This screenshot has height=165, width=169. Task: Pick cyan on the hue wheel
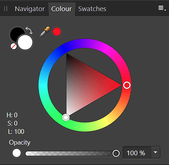tap(43, 85)
